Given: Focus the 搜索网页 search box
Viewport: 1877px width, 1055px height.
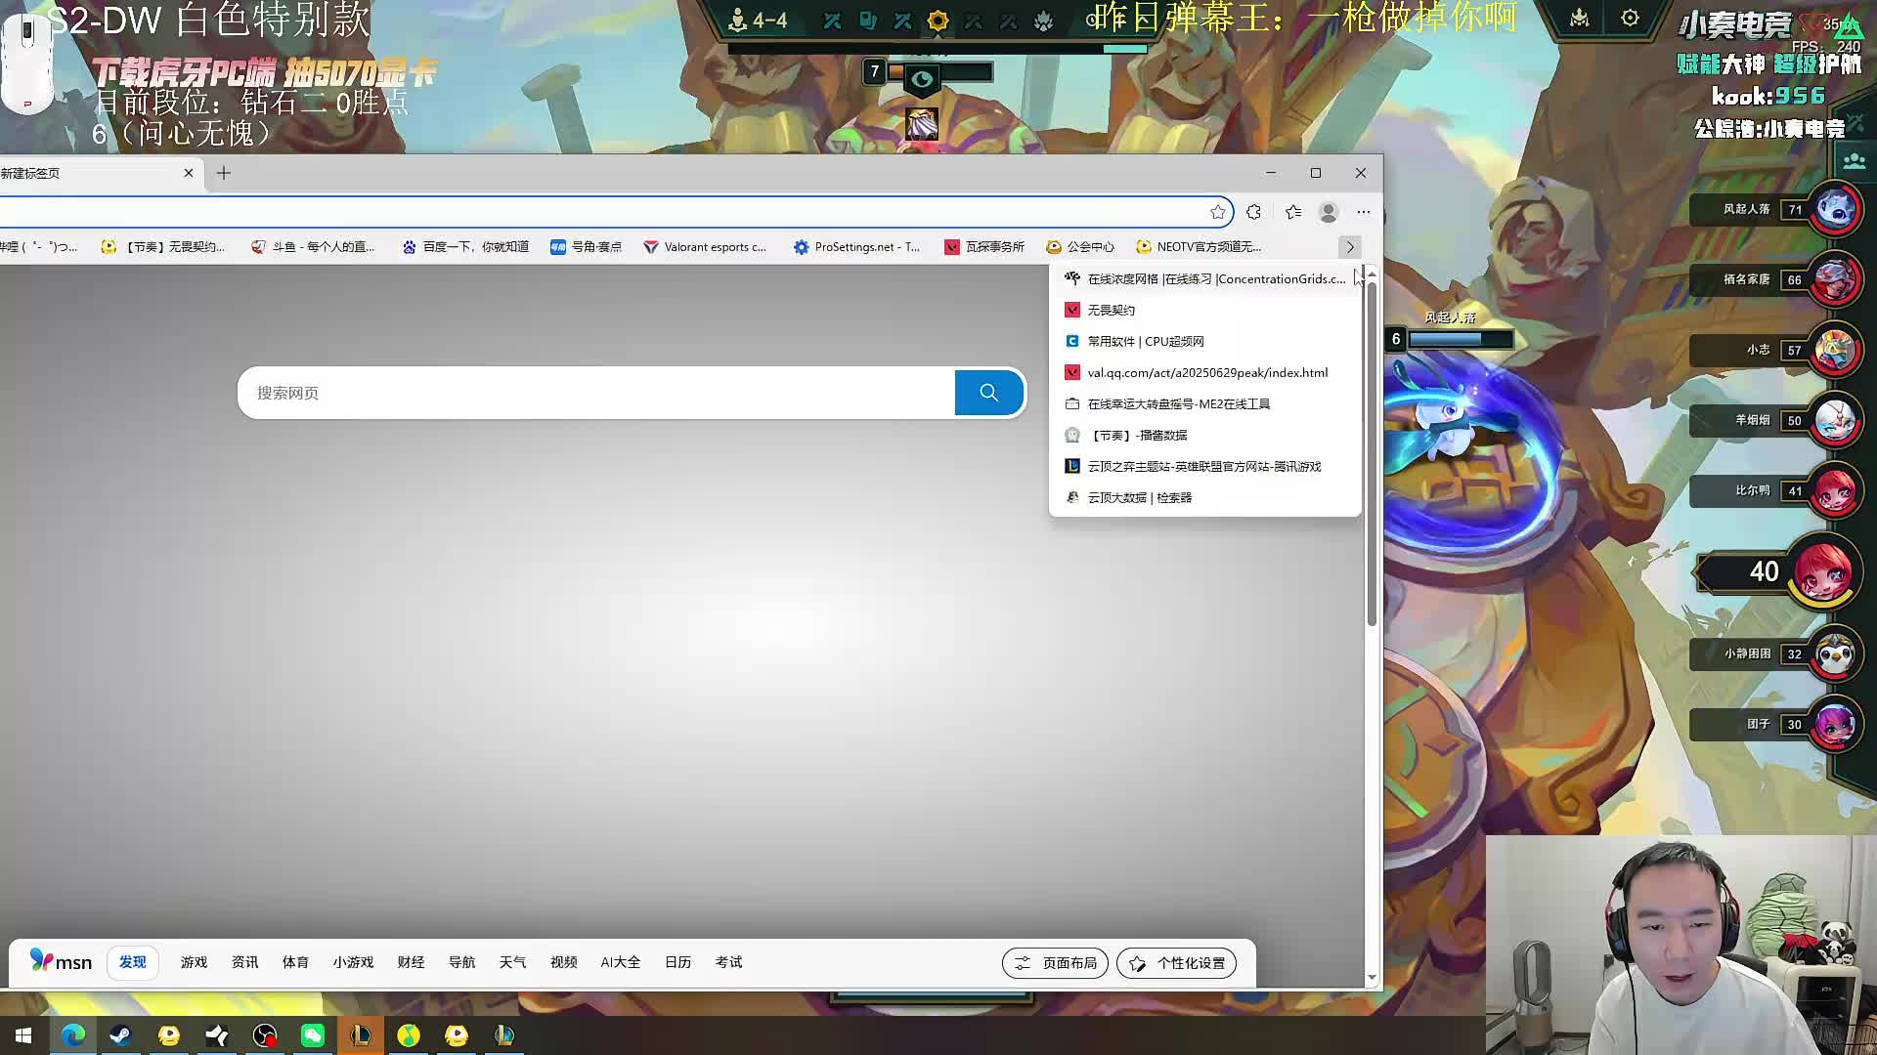Looking at the screenshot, I should (x=596, y=393).
